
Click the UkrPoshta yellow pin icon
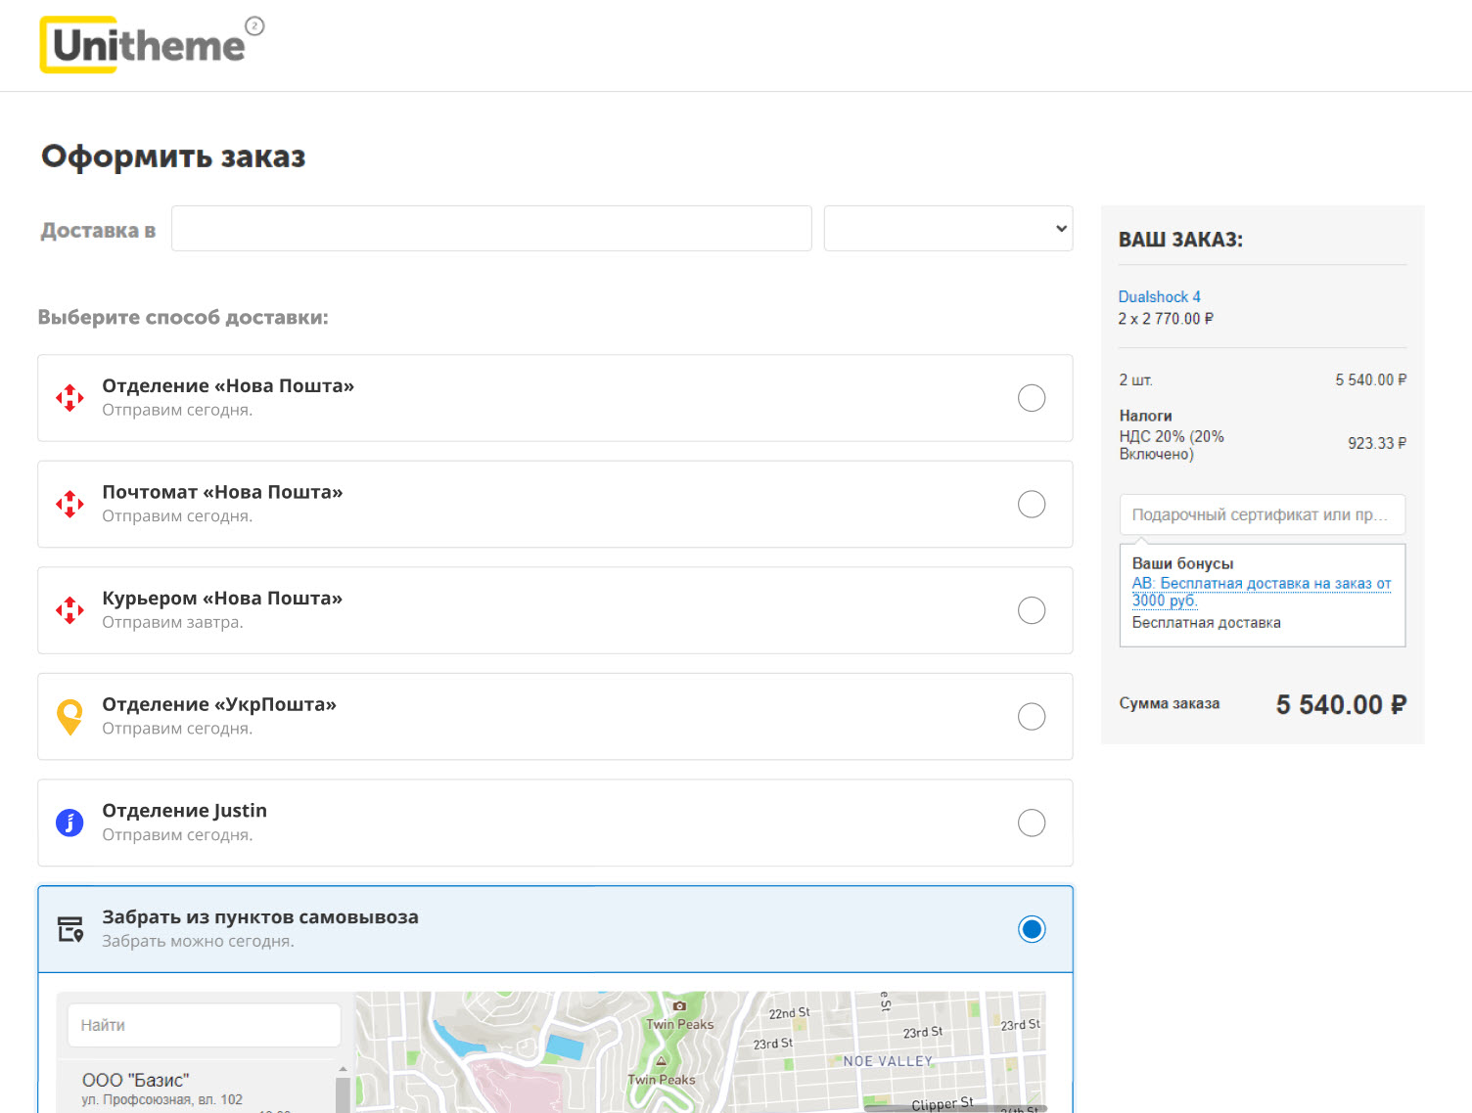click(x=69, y=717)
